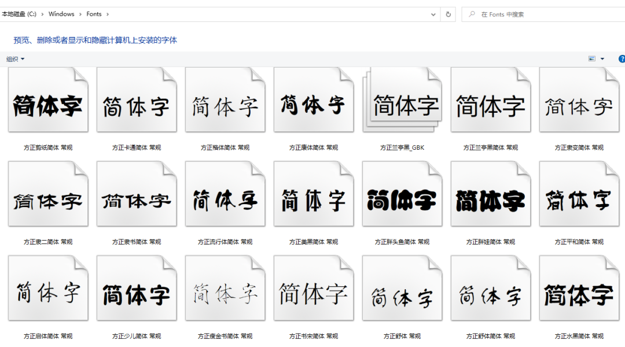Select the 方正胖头鱼简体 常规 font icon
This screenshot has height=347, width=625.
[402, 194]
